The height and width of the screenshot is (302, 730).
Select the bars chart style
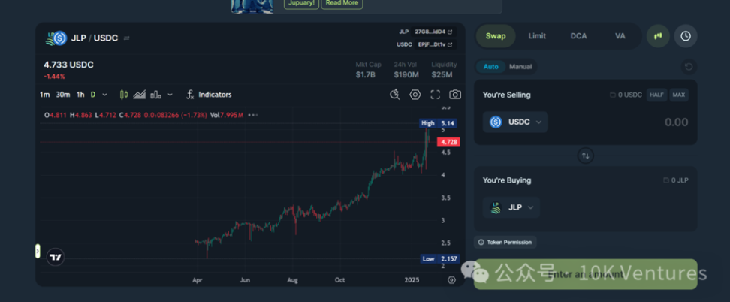pyautogui.click(x=155, y=95)
